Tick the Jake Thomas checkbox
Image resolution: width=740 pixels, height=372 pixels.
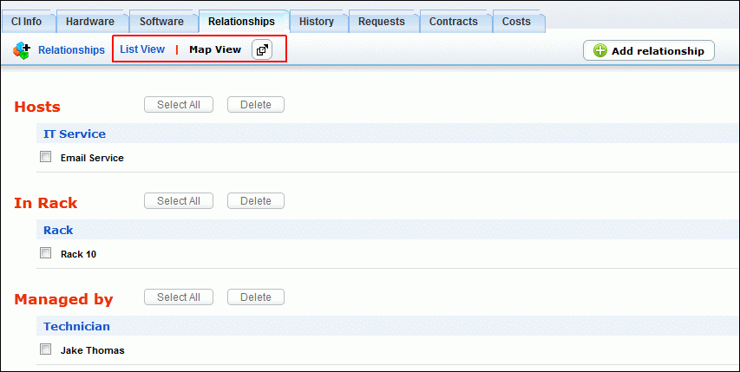[45, 349]
